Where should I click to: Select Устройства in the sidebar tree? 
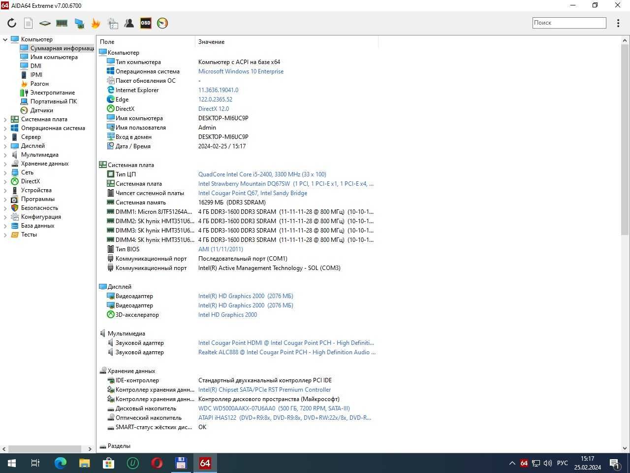(x=36, y=190)
